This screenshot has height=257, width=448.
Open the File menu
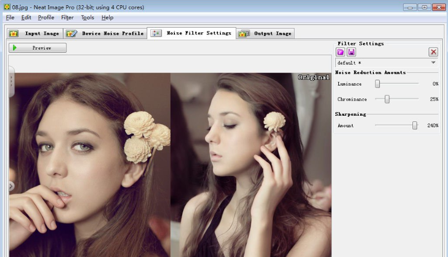click(x=10, y=17)
